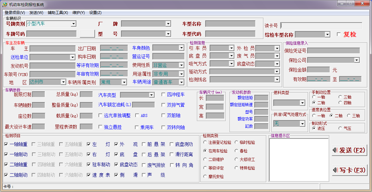Click the app icon in title bar
The image size is (372, 192).
click(x=5, y=4)
